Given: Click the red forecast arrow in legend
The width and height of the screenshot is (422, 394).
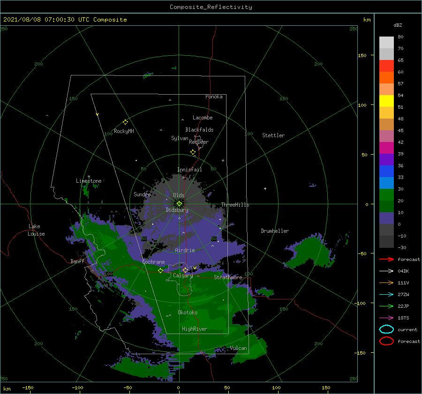Looking at the screenshot, I should tap(386, 259).
